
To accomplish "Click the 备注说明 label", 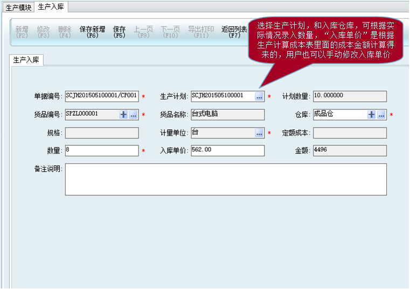I will pos(48,169).
